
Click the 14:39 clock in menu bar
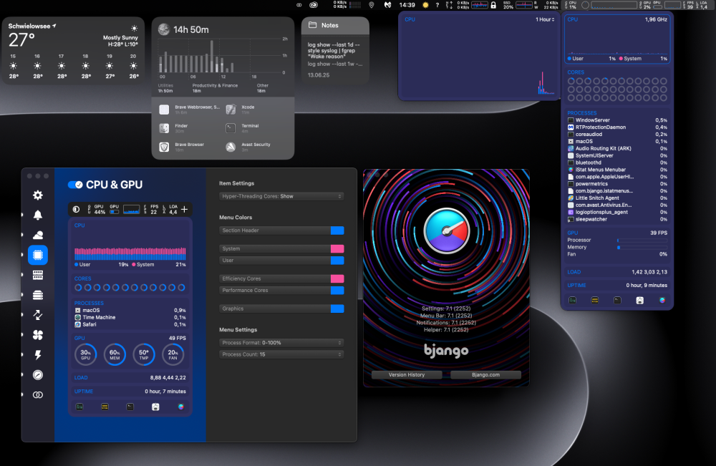click(x=407, y=5)
